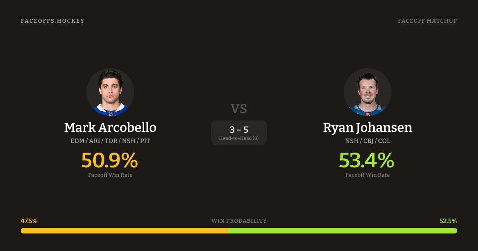This screenshot has width=478, height=251.
Task: Click the Ryan Johansen player name
Action: tap(368, 127)
